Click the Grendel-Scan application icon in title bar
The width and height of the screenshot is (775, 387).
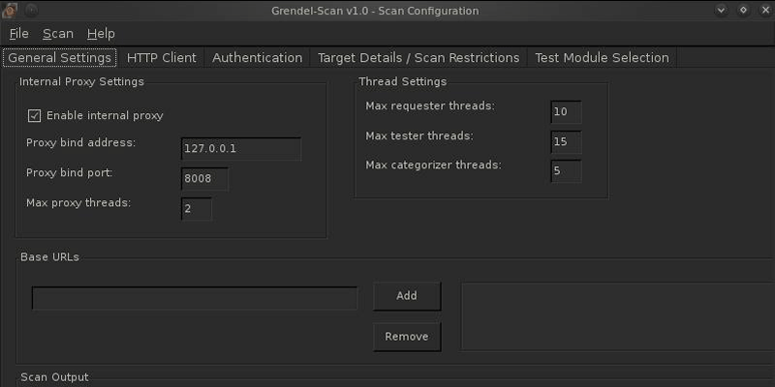tap(10, 10)
